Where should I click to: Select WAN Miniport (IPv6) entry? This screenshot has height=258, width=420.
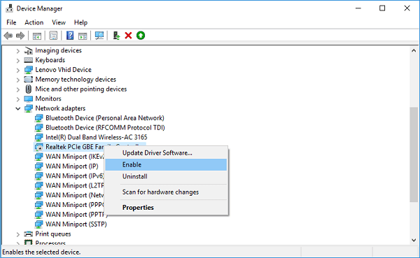[74, 175]
